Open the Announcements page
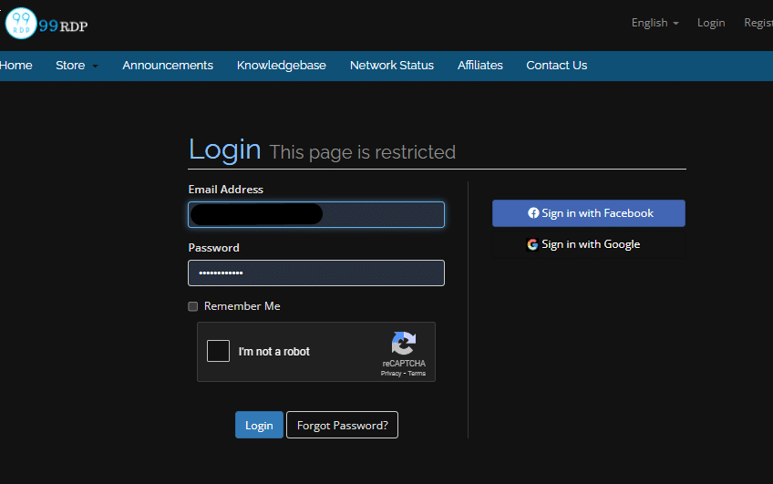 click(168, 66)
